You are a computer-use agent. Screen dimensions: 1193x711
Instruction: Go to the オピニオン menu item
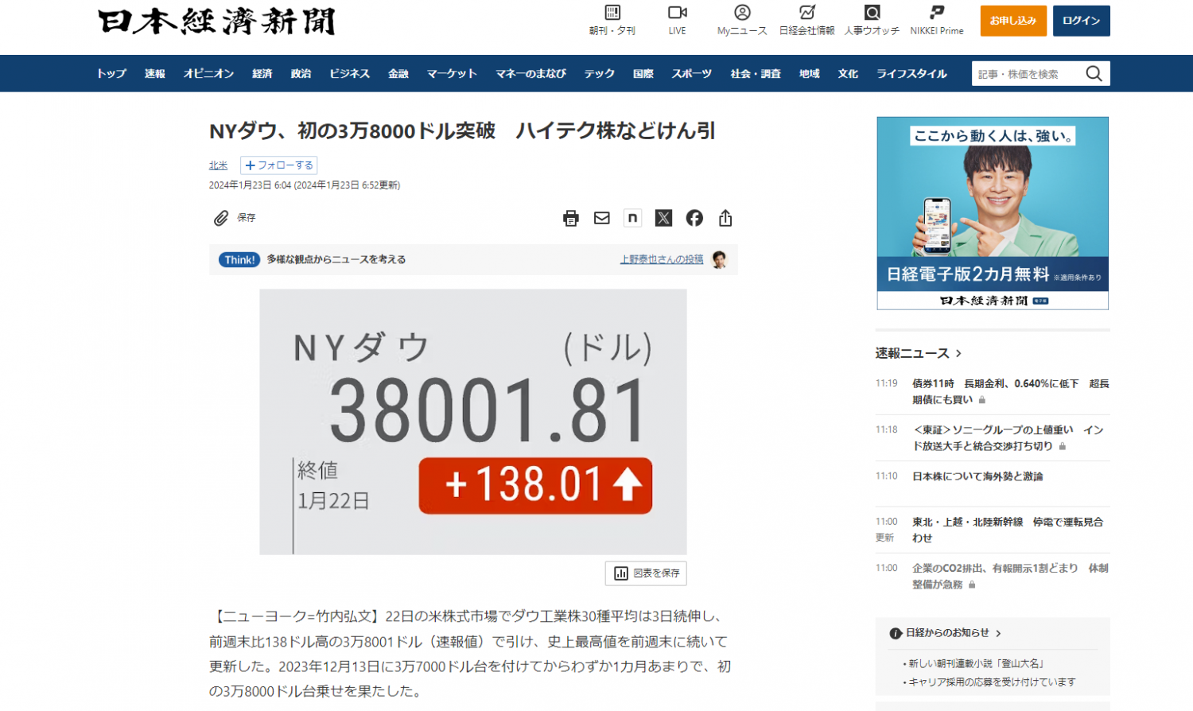click(208, 74)
